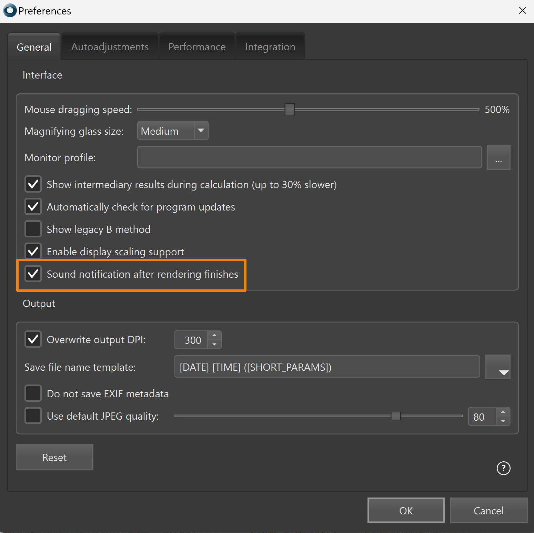Switch to the Autoadjustments tab
Screen dimensions: 534x533
[x=110, y=47]
